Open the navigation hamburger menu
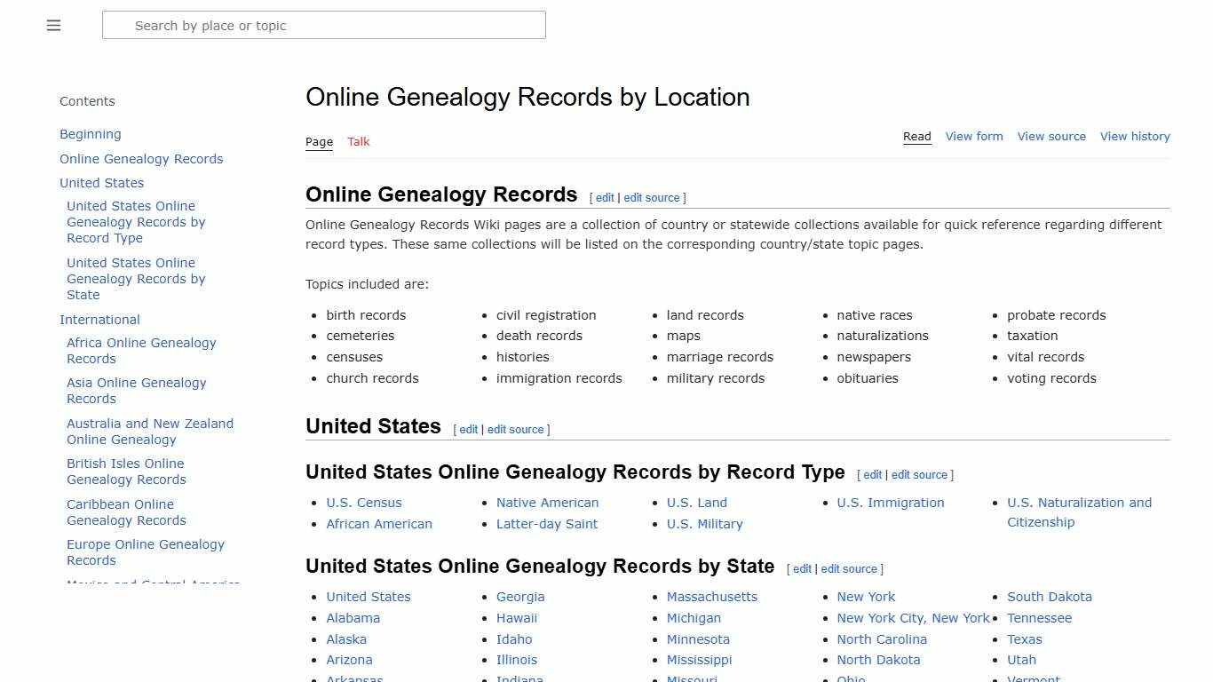1213x682 pixels. pyautogui.click(x=53, y=25)
